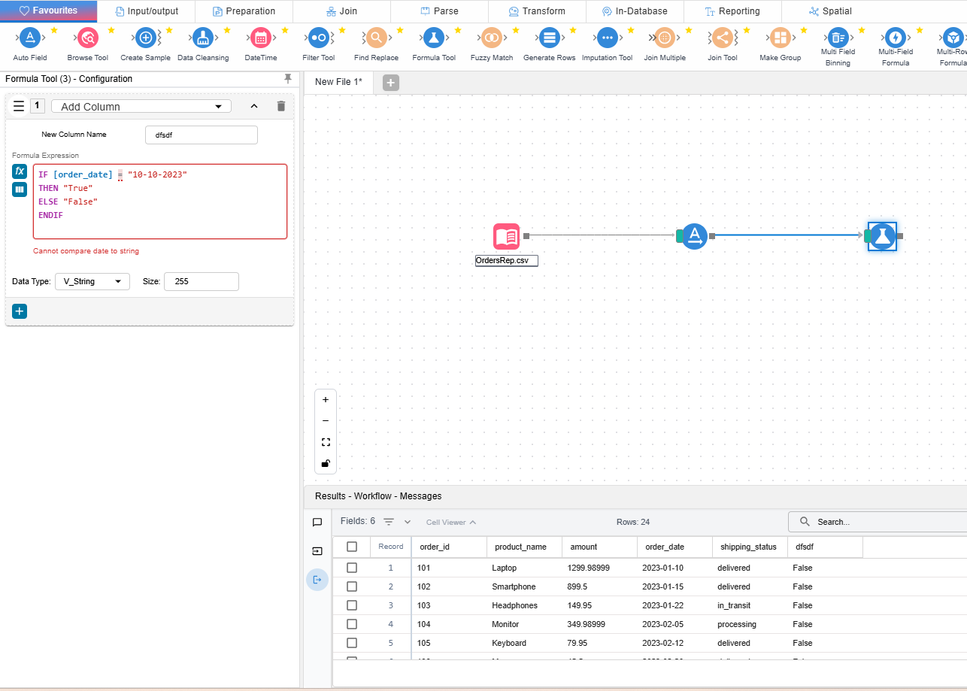Select the OrdersRep.csv input node on canvas
The image size is (967, 691).
[506, 236]
